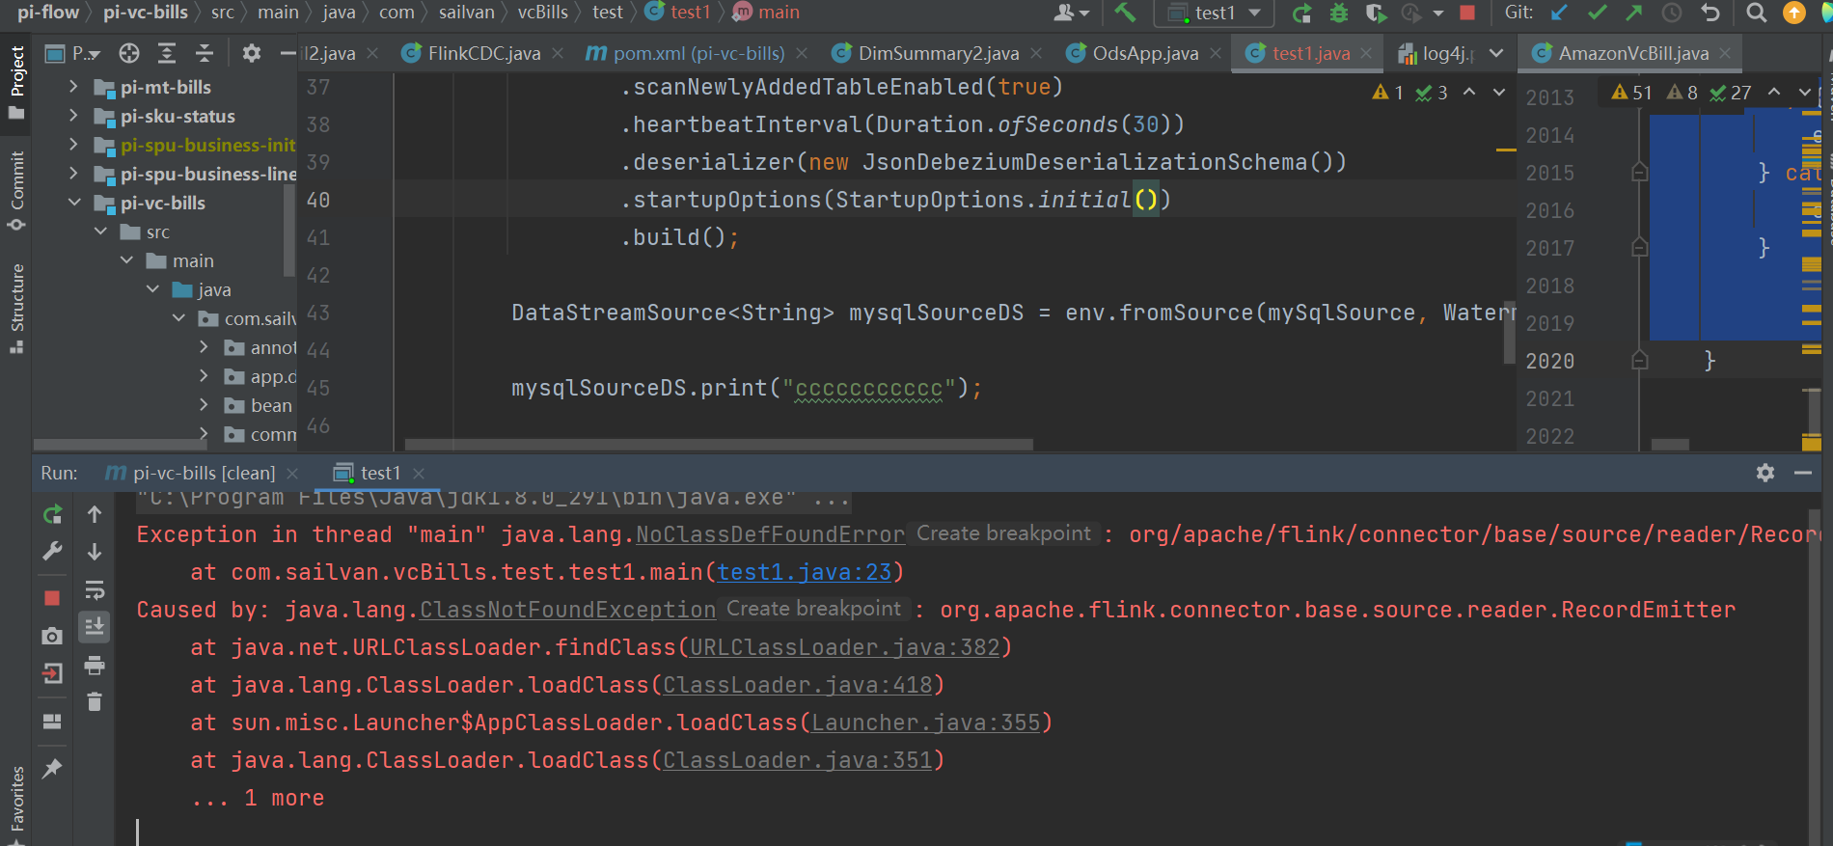Update project from Git (blue arrow)
This screenshot has height=846, width=1833.
[x=1559, y=13]
